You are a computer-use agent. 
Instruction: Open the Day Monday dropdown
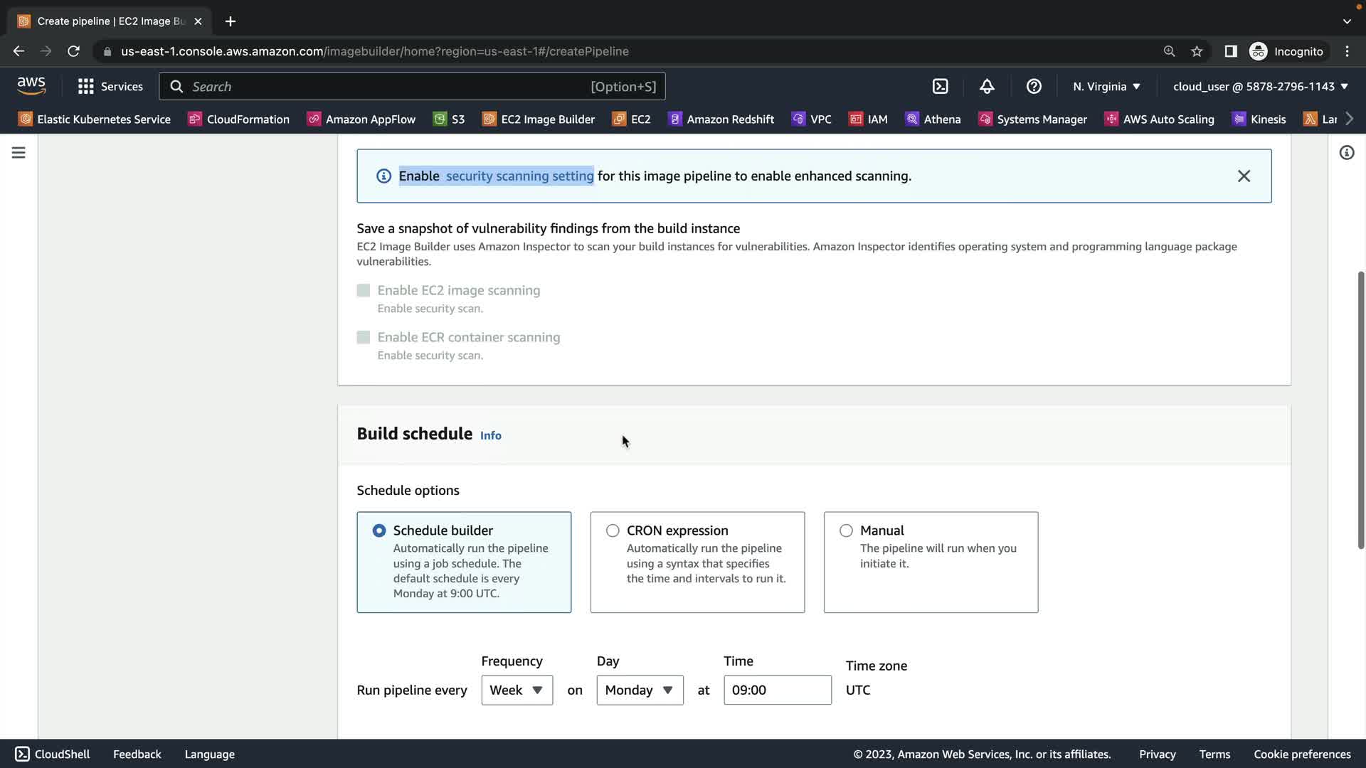click(640, 690)
